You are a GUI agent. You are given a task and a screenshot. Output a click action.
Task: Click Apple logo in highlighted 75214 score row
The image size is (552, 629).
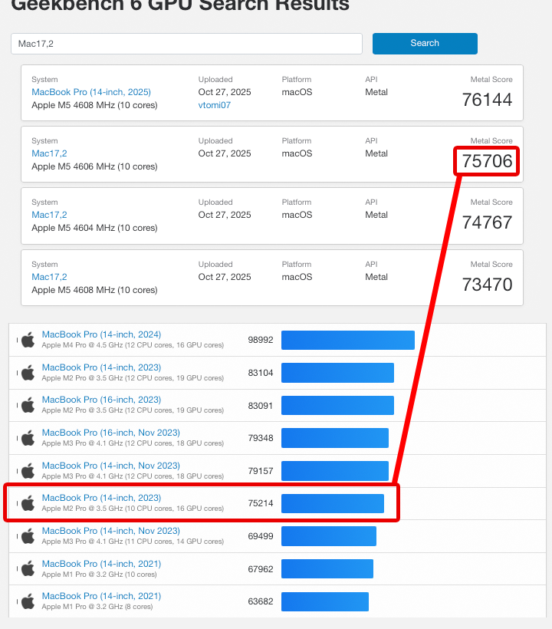(x=28, y=503)
